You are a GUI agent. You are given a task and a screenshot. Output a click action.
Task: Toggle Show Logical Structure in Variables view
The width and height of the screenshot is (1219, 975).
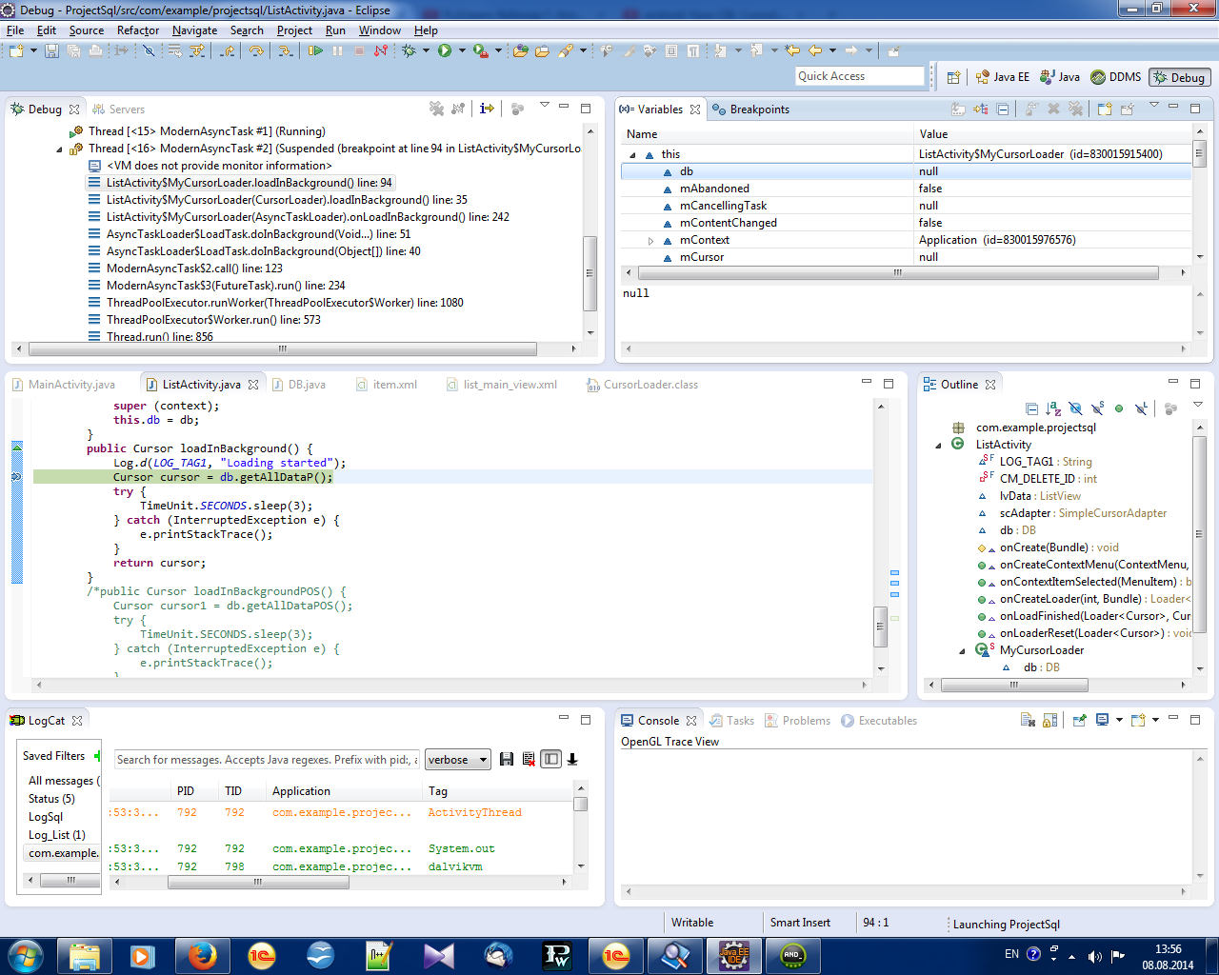(x=981, y=109)
